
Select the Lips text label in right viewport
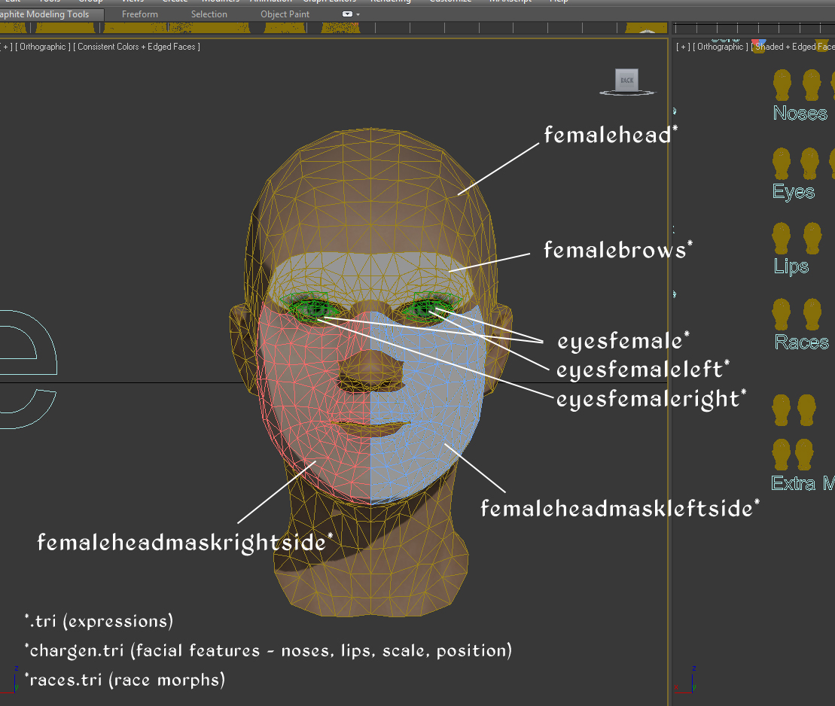(x=791, y=266)
